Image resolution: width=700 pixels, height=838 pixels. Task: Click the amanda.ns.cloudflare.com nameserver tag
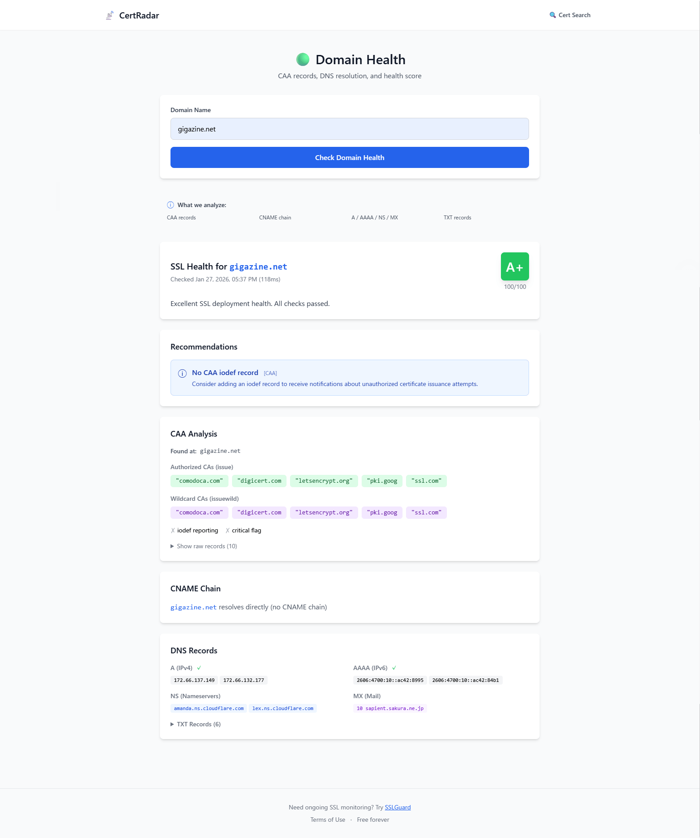[x=209, y=708]
